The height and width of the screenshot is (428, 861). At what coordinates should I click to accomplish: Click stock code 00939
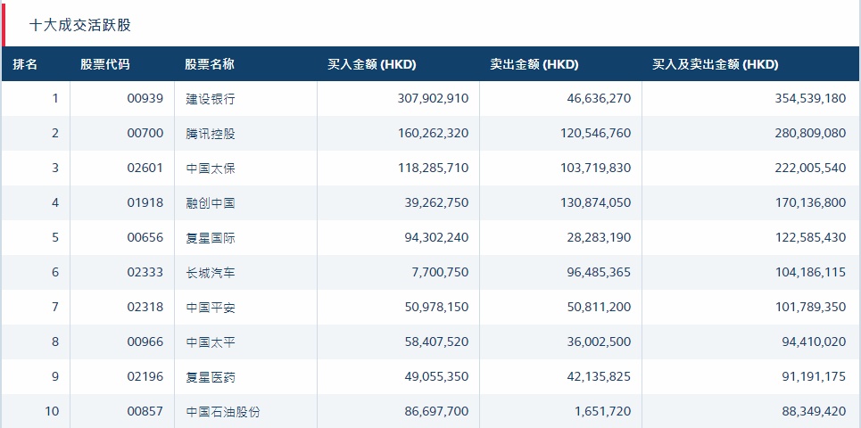(x=145, y=99)
